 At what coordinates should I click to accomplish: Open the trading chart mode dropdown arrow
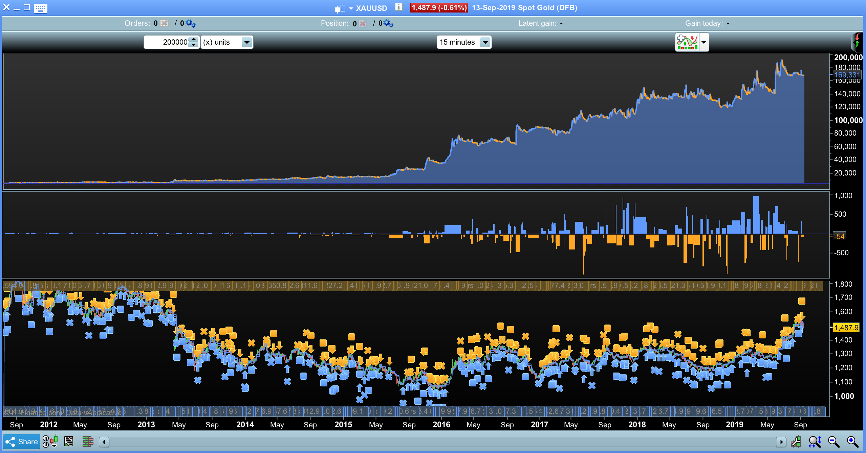[x=704, y=42]
